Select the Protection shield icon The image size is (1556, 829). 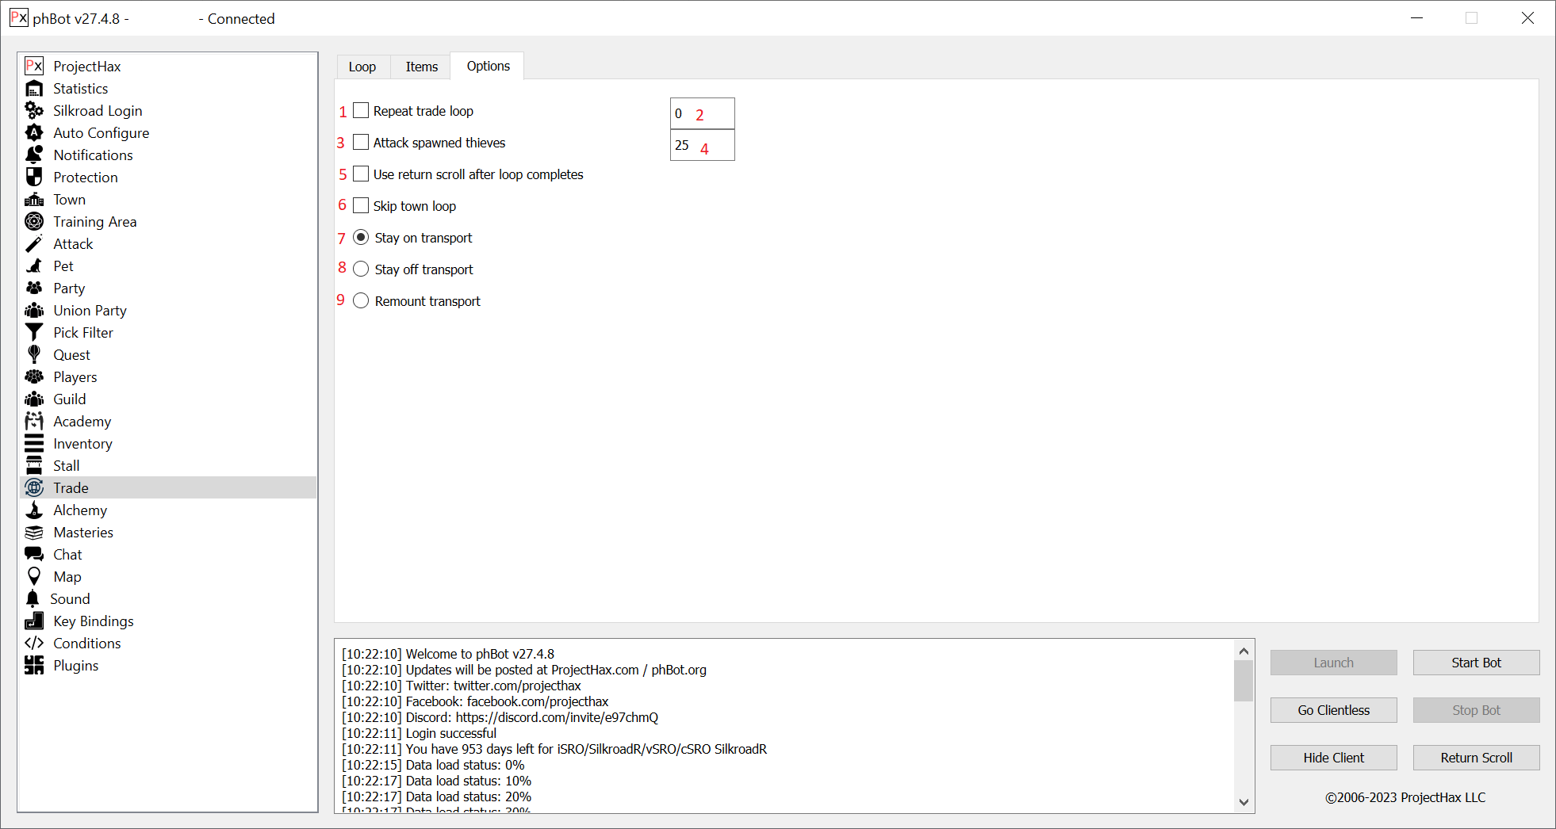(x=34, y=178)
